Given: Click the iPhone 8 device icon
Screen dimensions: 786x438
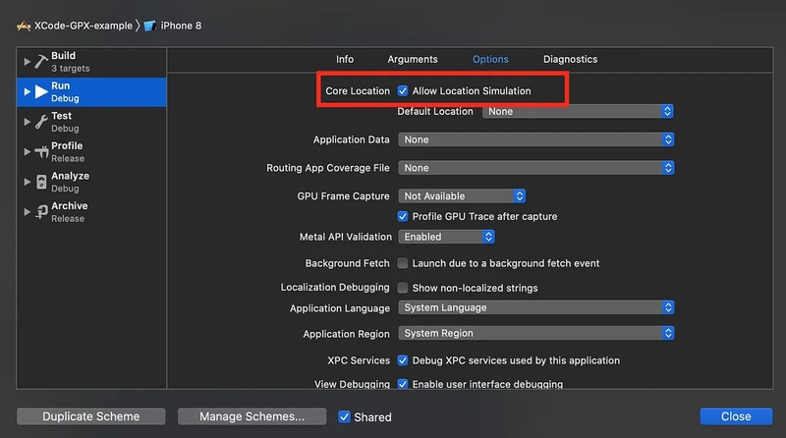Looking at the screenshot, I should pyautogui.click(x=150, y=26).
